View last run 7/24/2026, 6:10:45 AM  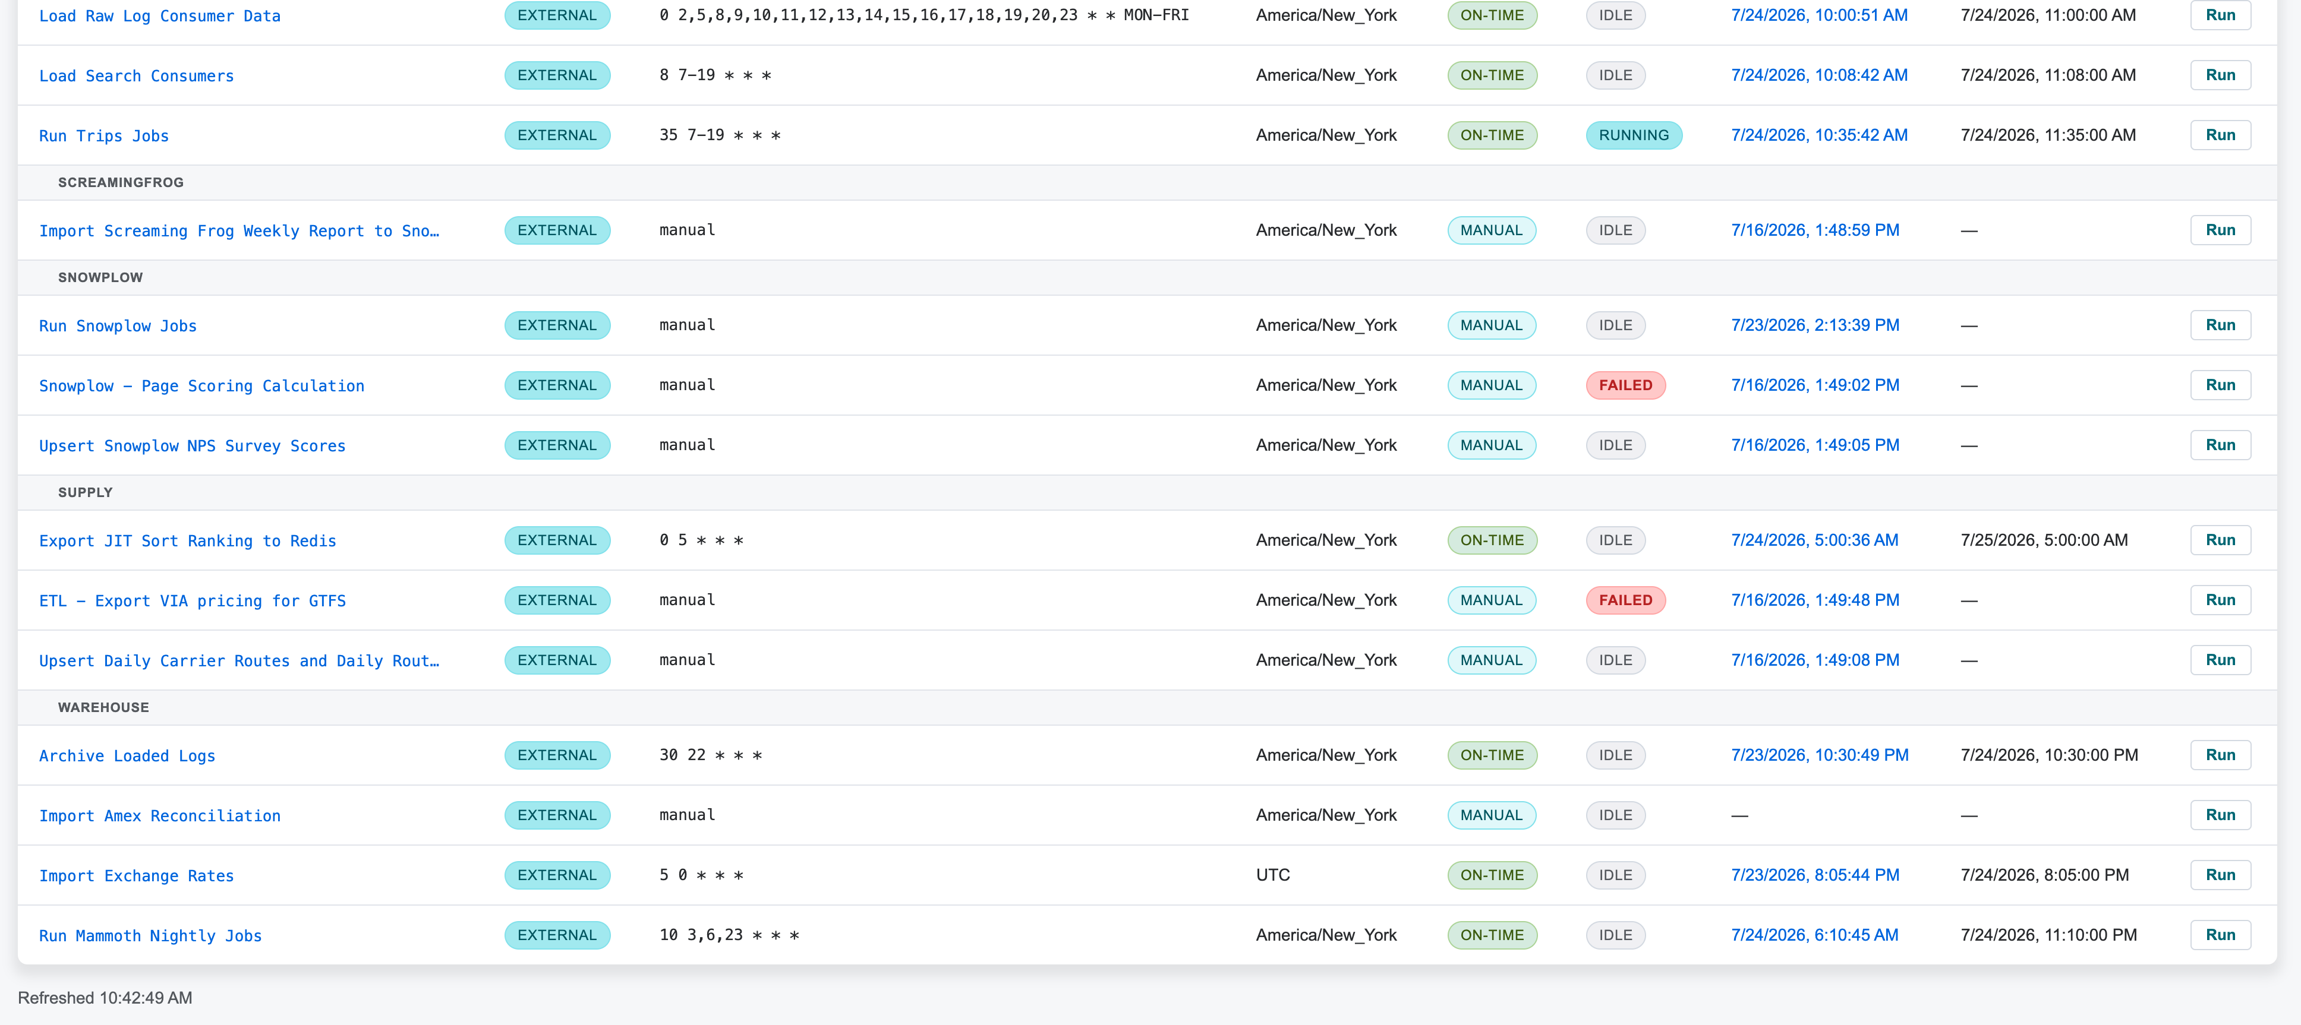point(1814,935)
